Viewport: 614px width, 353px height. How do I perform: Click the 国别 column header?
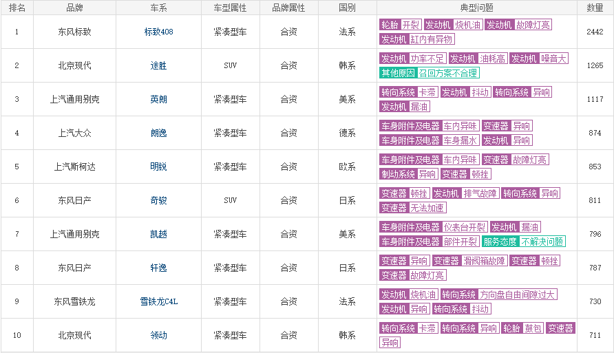coord(348,8)
